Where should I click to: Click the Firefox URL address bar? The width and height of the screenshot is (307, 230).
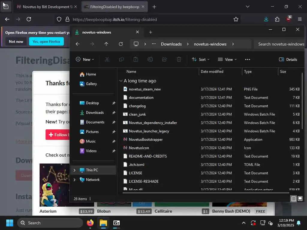pyautogui.click(x=147, y=19)
